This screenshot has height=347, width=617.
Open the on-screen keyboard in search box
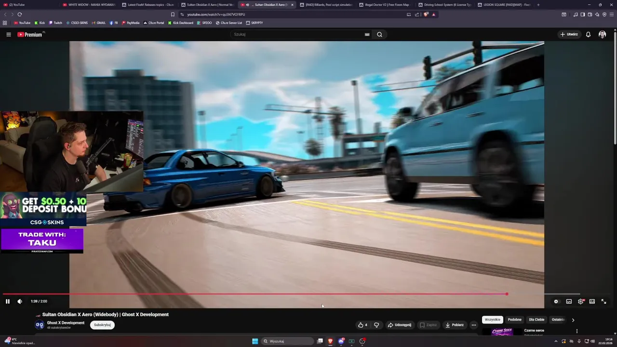[367, 34]
